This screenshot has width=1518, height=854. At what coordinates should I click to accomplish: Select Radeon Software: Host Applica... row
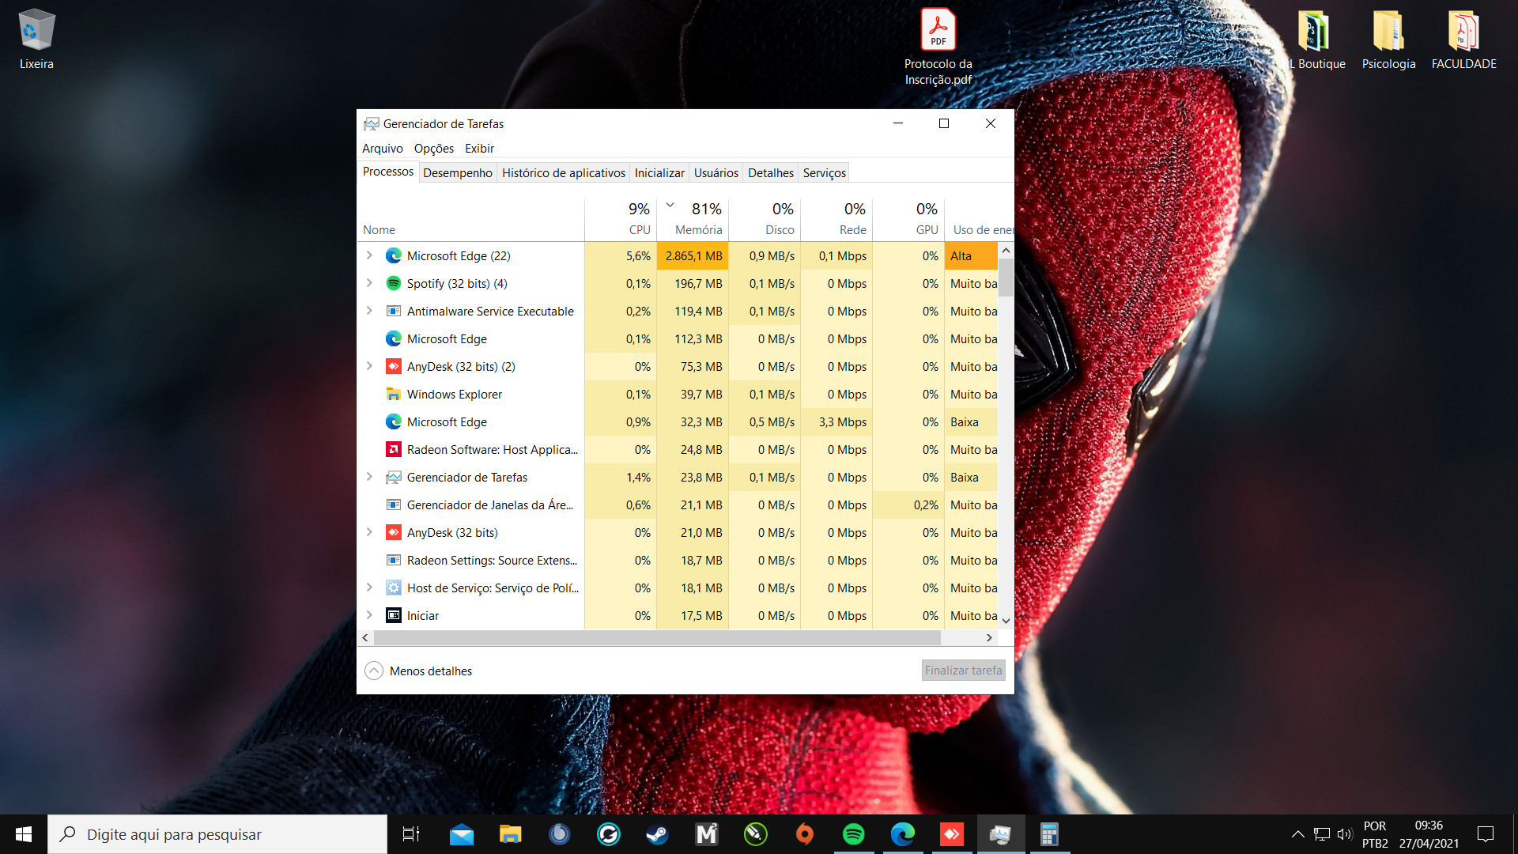pos(678,449)
